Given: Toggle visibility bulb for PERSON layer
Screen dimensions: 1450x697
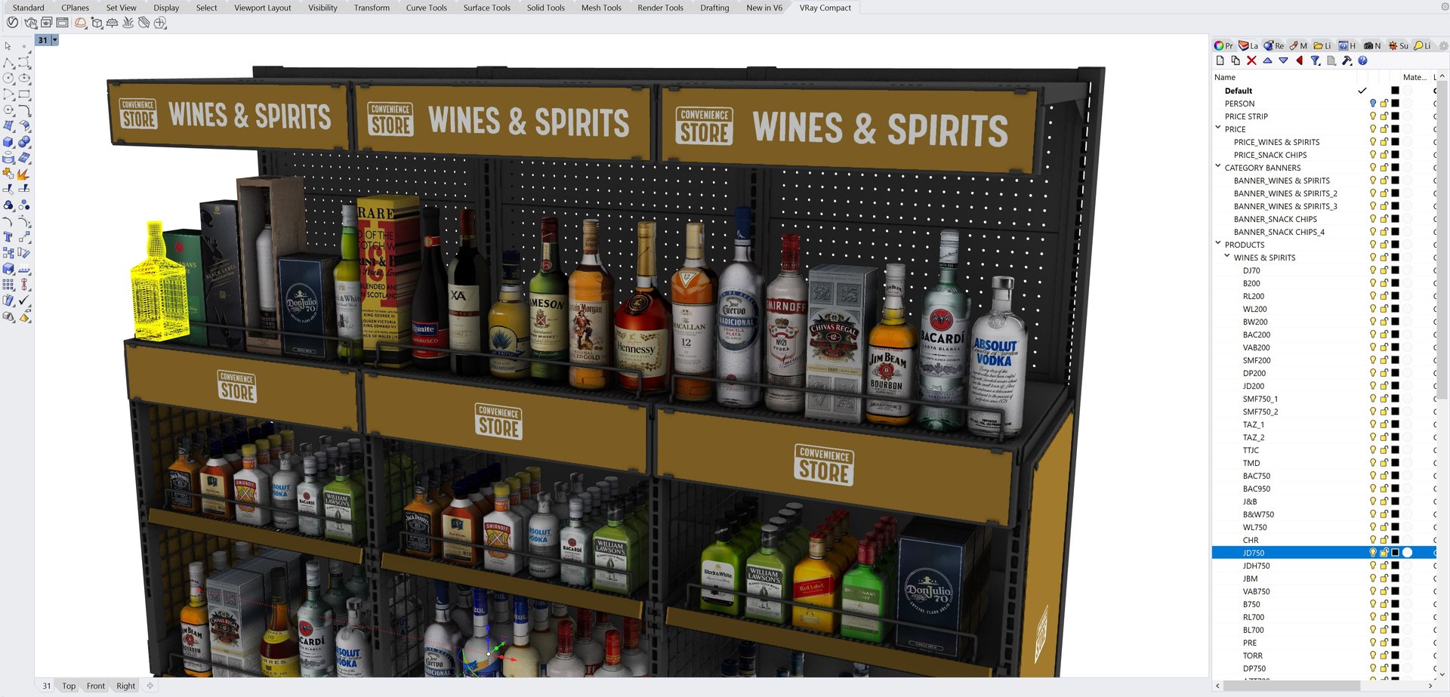Looking at the screenshot, I should 1373,103.
